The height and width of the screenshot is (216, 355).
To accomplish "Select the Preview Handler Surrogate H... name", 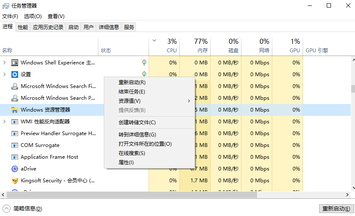I will point(58,133).
